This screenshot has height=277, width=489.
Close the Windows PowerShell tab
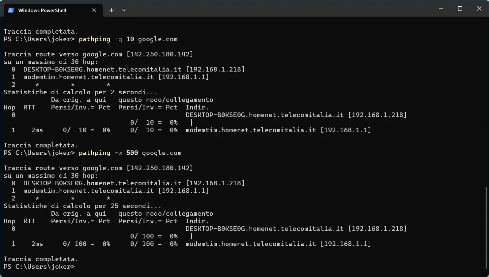(94, 10)
